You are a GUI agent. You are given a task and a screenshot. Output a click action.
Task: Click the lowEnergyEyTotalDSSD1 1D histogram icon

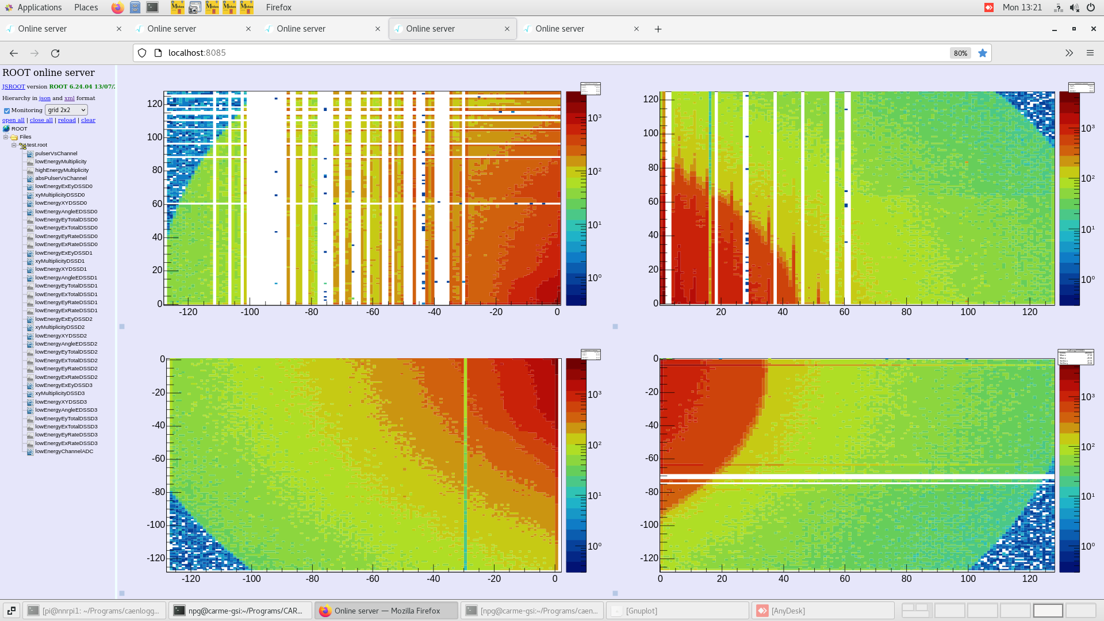tap(29, 286)
